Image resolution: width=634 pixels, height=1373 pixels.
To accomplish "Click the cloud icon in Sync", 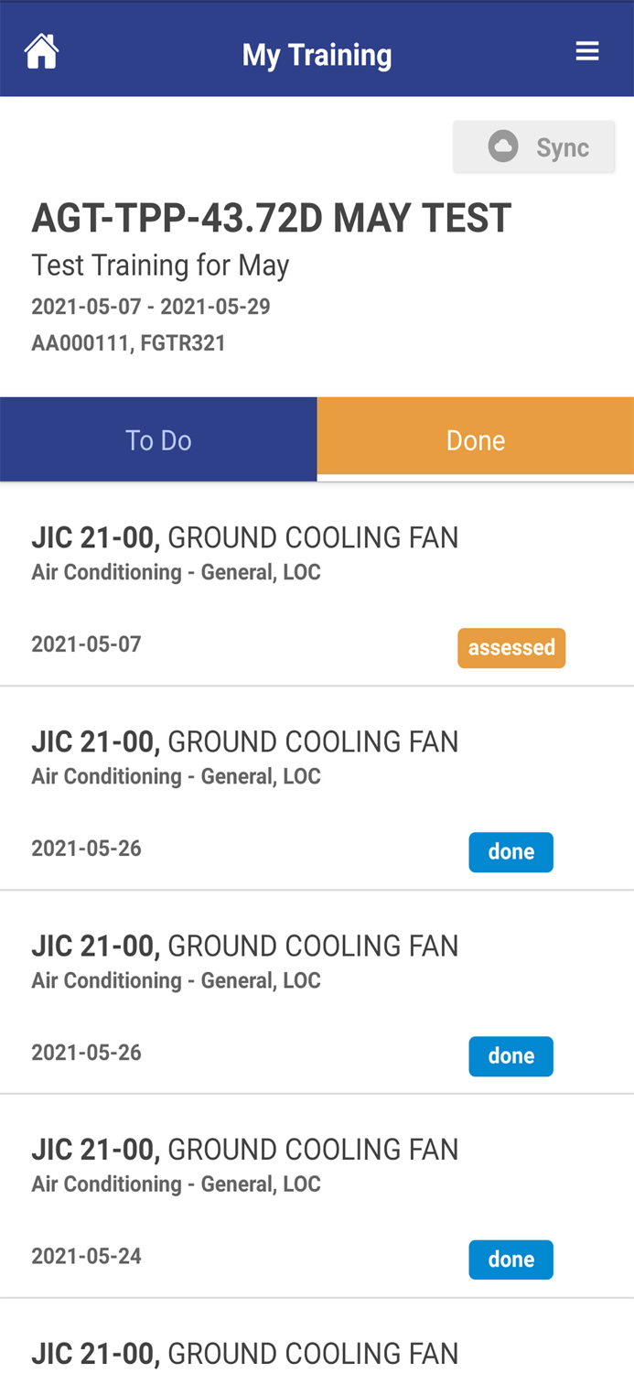I will [503, 146].
